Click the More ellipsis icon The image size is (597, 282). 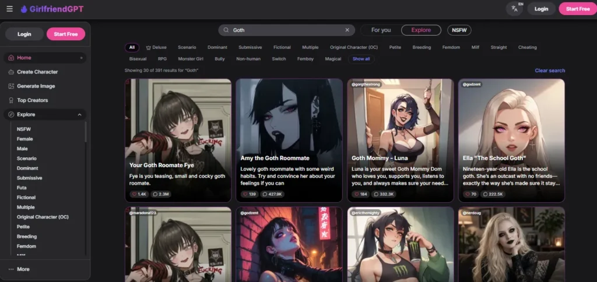(x=11, y=269)
